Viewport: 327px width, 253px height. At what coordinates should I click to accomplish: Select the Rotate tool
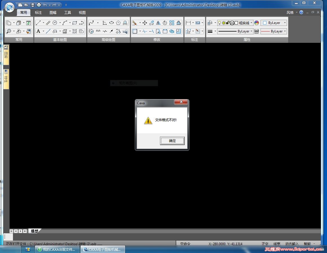coord(165,23)
